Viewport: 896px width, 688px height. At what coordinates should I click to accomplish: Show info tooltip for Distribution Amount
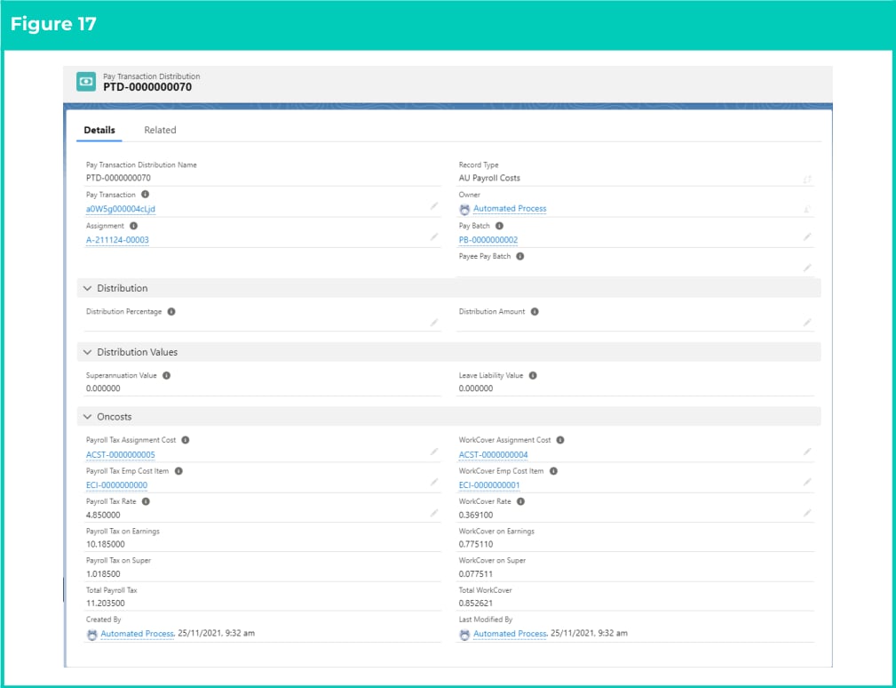[x=535, y=312]
